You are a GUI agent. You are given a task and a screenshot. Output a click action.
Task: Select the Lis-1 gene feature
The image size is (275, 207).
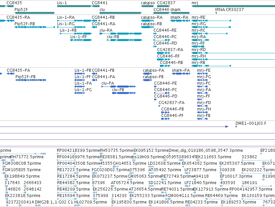74,6
